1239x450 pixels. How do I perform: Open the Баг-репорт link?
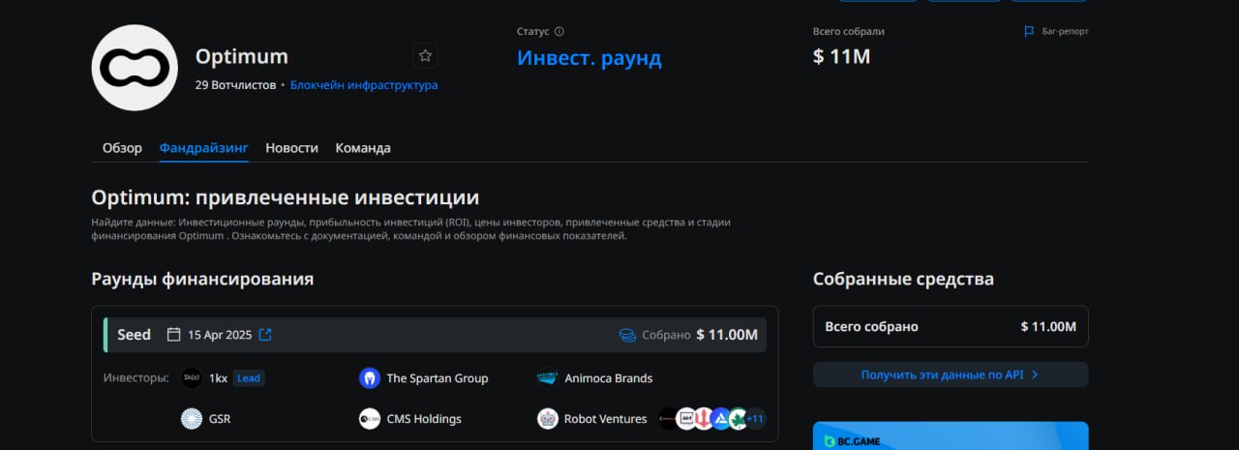(x=1057, y=32)
